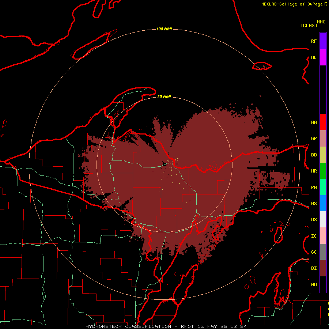Click the BD yellow legend swatch
Viewport: 329px width, 329px height.
pyautogui.click(x=323, y=155)
